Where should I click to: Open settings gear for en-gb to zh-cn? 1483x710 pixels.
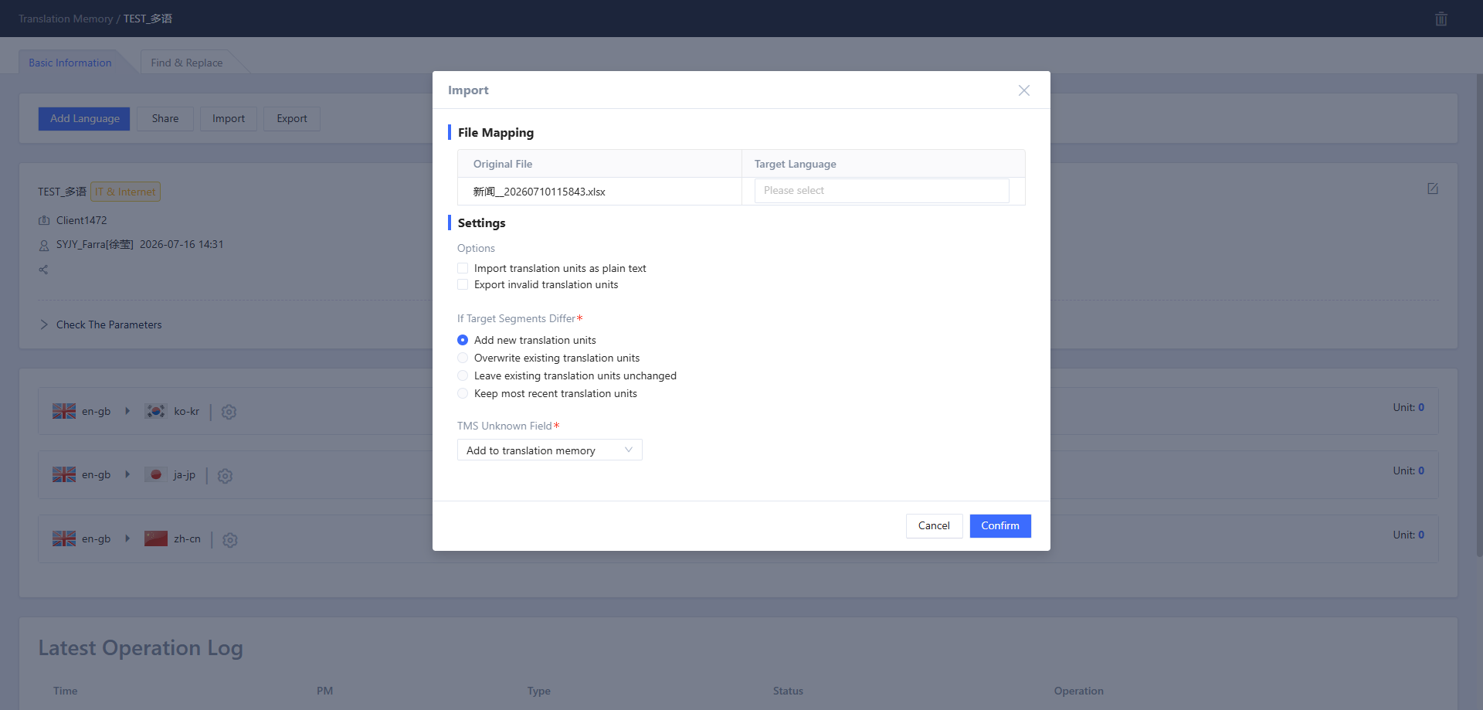point(229,540)
